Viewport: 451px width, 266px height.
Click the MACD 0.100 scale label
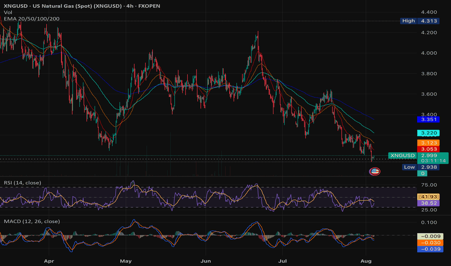(429, 222)
